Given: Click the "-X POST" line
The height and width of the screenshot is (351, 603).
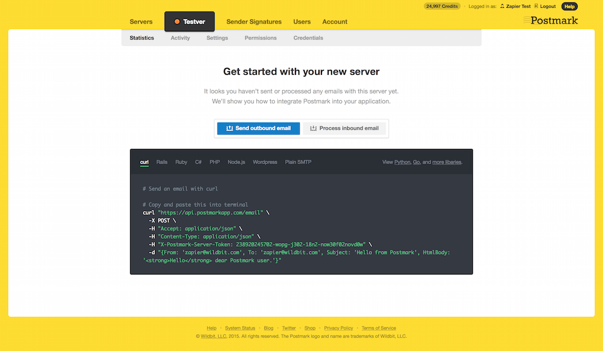Looking at the screenshot, I should coord(162,221).
